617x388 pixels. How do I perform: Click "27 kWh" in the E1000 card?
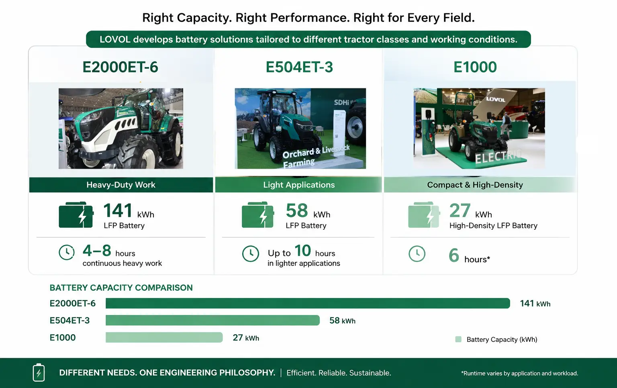[471, 211]
